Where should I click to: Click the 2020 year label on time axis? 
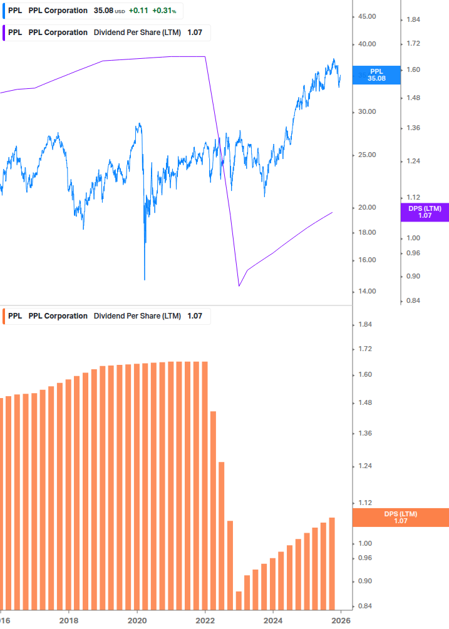click(137, 621)
